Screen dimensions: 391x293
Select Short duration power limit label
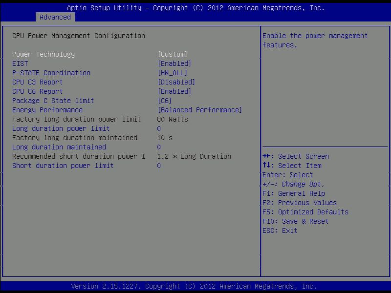[x=63, y=166]
